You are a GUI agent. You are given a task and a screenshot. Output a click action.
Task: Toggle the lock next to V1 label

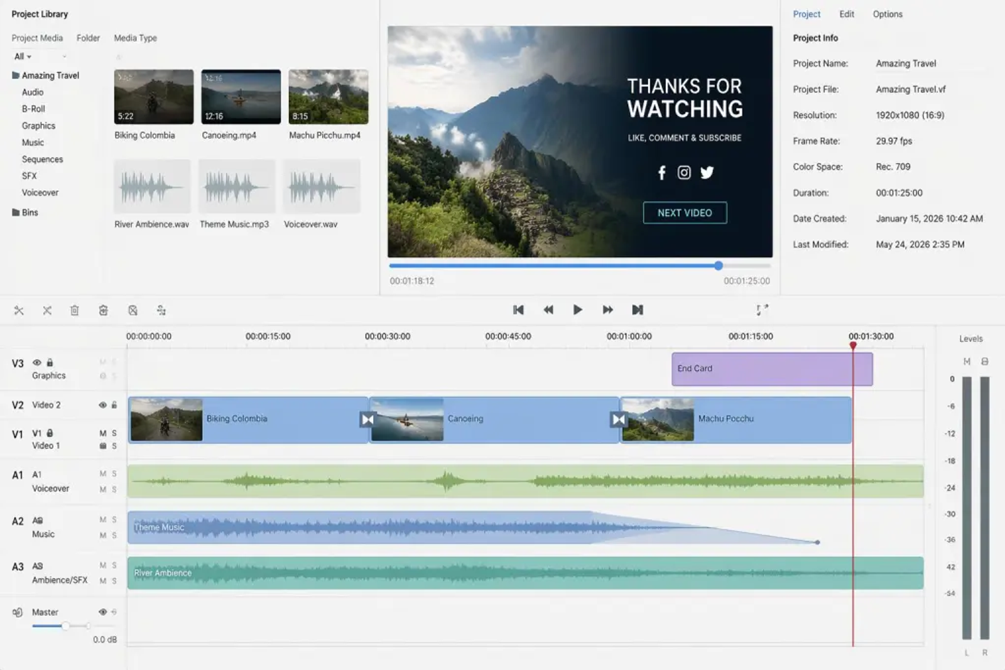pyautogui.click(x=50, y=433)
